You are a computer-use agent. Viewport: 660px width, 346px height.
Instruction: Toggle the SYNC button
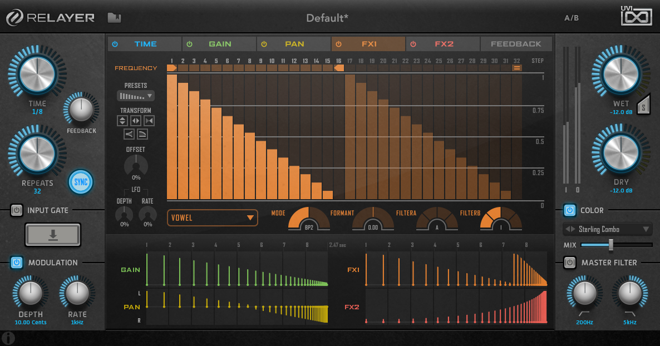tap(80, 182)
